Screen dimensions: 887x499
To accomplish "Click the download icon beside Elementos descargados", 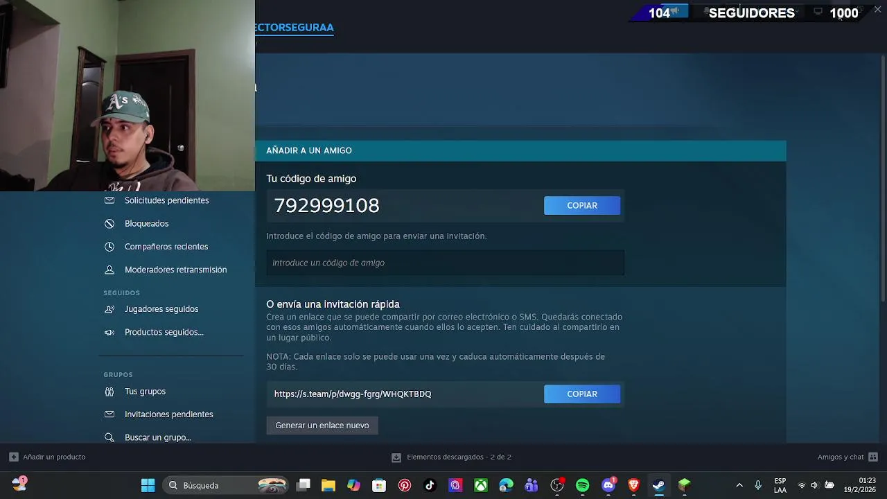I will click(396, 457).
